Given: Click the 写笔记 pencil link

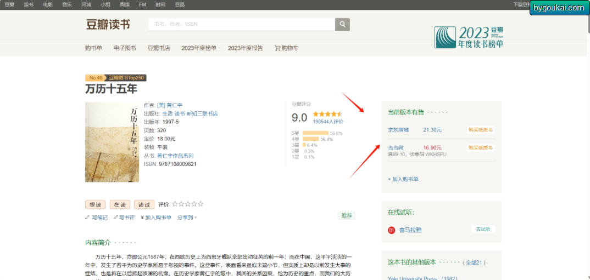Looking at the screenshot, I should tap(96, 218).
